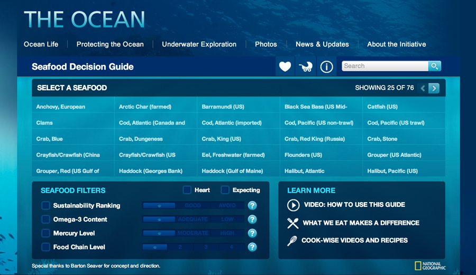The width and height of the screenshot is (476, 275).
Task: Go to next page of seafood
Action: (x=434, y=88)
